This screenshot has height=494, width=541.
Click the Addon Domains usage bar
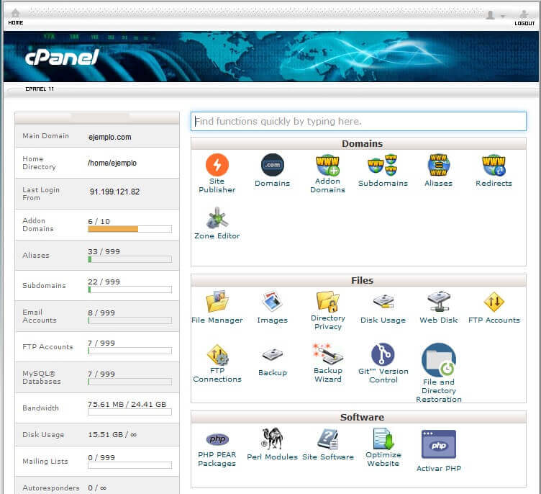[129, 229]
